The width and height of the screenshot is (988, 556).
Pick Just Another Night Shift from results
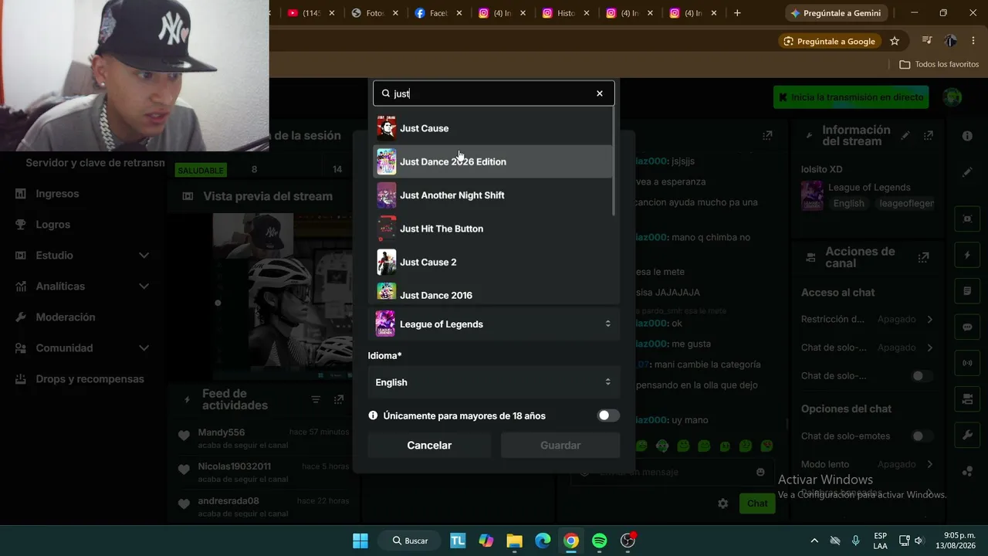tap(492, 195)
